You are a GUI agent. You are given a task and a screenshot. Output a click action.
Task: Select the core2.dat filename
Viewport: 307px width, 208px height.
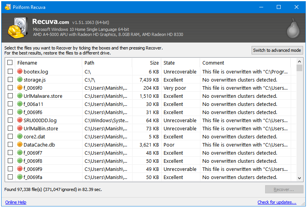coord(34,137)
